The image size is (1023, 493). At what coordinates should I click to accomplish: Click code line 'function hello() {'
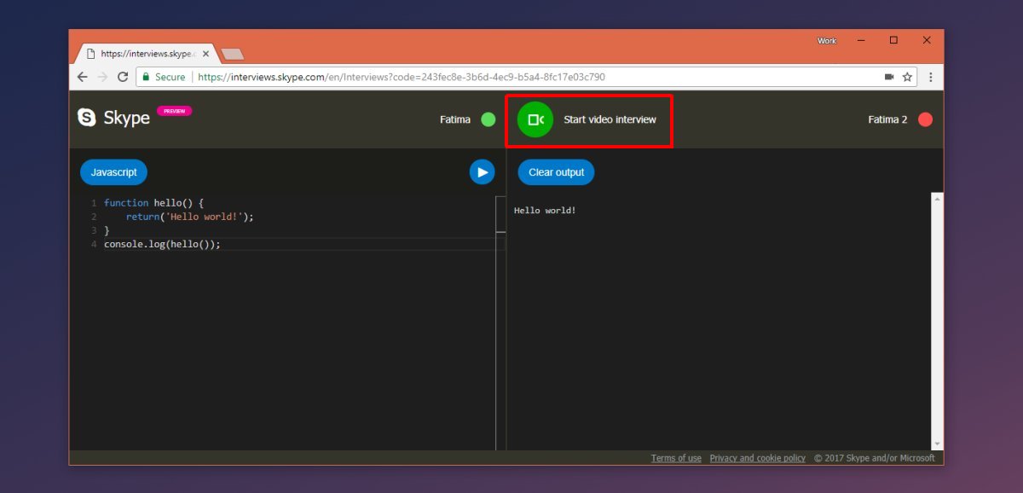point(153,203)
